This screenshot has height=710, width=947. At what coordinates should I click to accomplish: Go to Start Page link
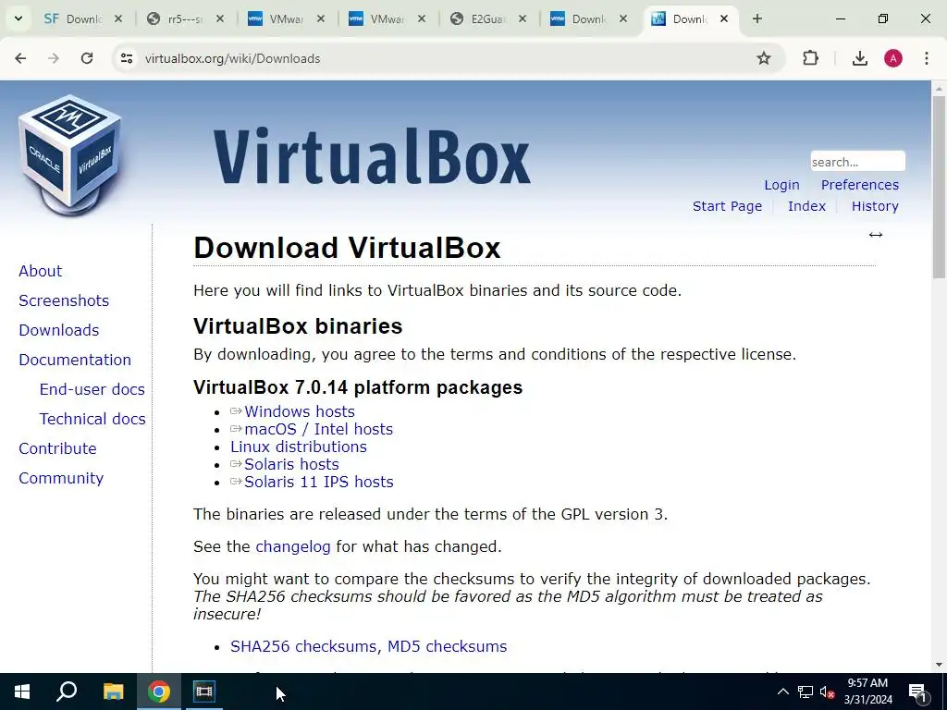(x=727, y=206)
